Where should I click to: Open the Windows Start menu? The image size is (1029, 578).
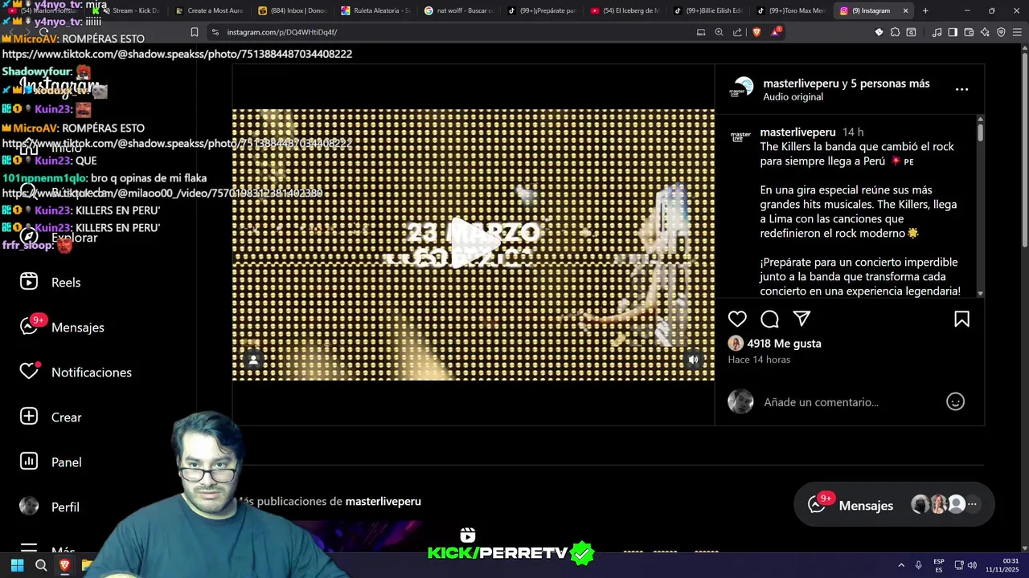coord(17,565)
